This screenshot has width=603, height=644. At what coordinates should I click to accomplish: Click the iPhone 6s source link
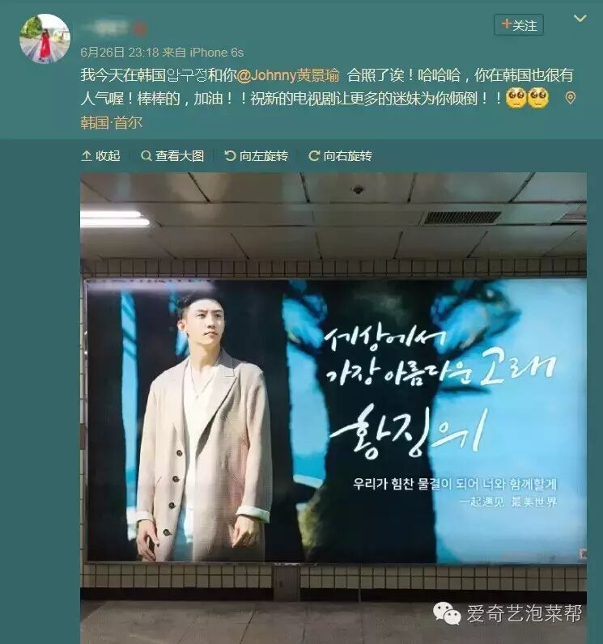point(216,53)
